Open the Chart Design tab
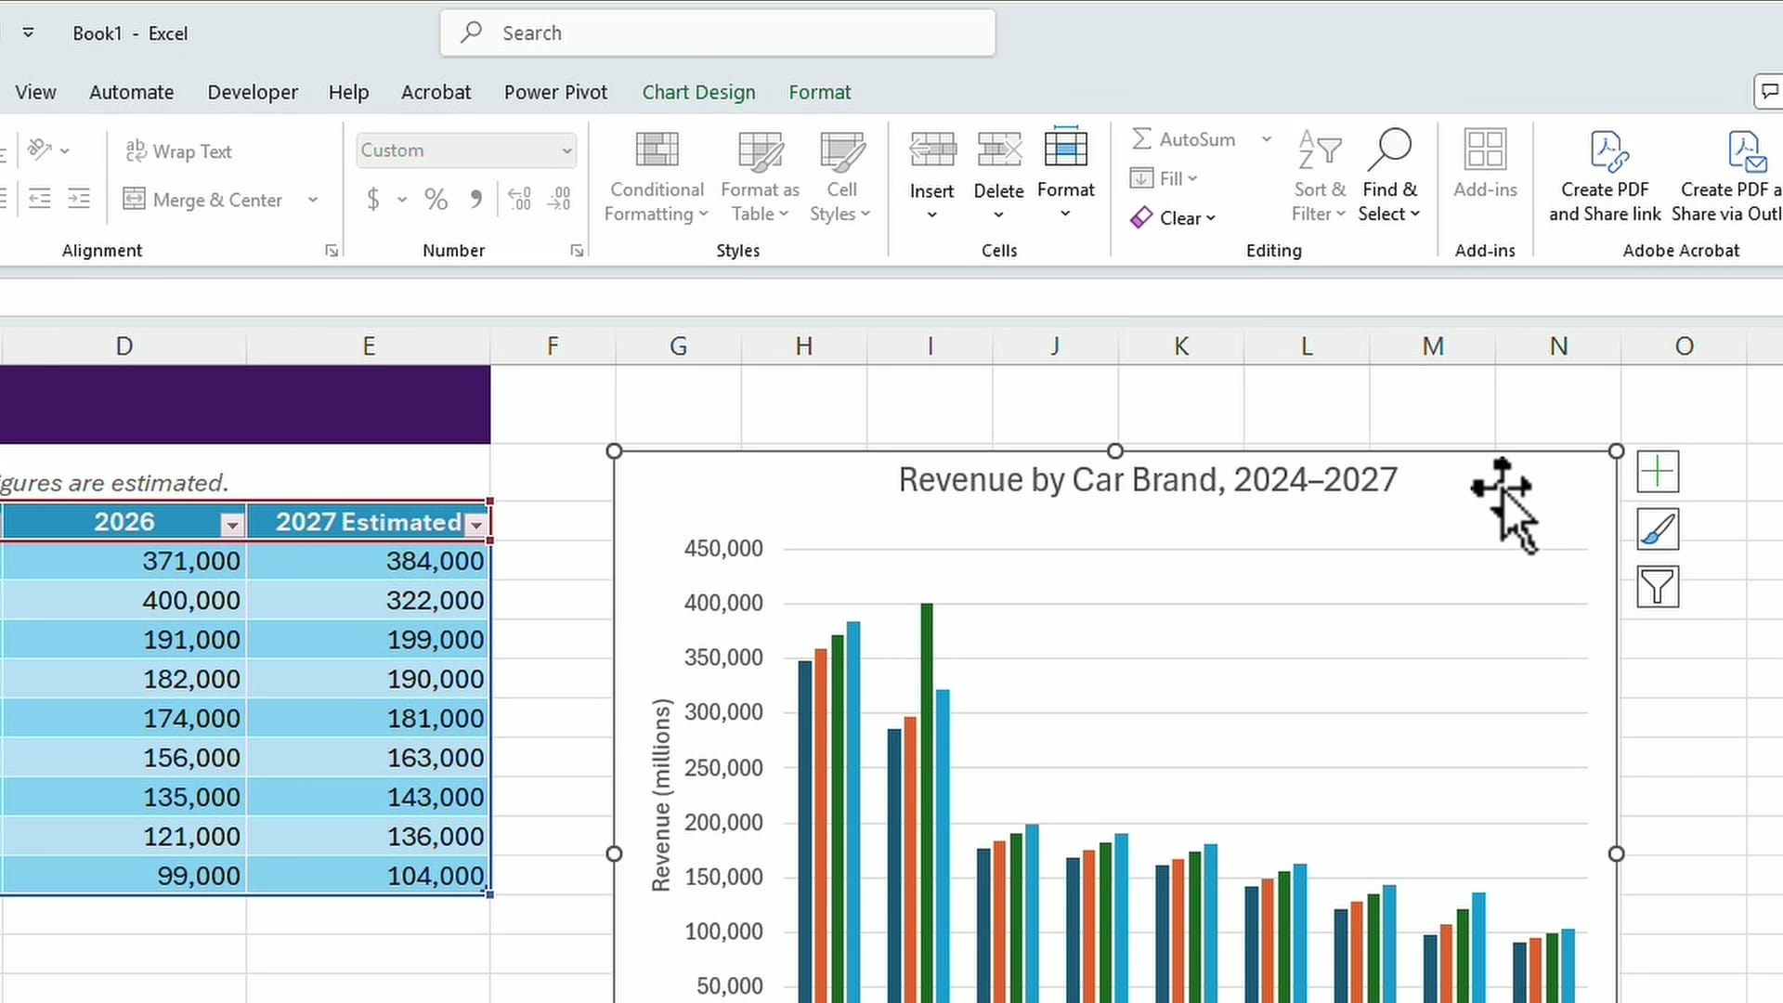The height and width of the screenshot is (1003, 1783). (x=699, y=92)
